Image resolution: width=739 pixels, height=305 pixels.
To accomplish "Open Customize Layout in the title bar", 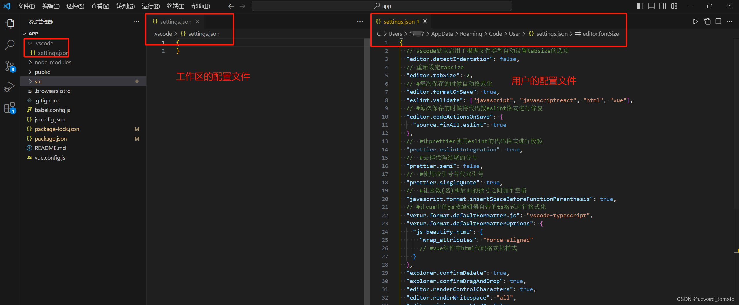I will [675, 6].
